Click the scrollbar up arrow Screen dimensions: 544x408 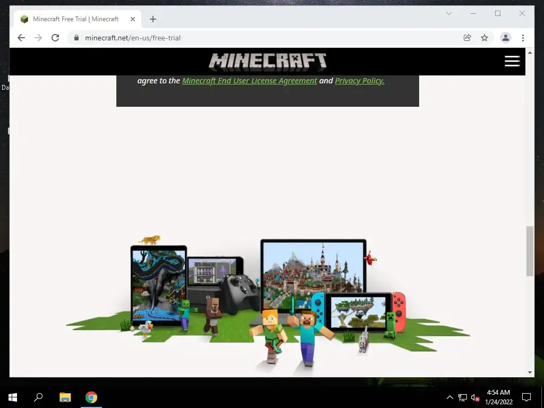click(530, 53)
